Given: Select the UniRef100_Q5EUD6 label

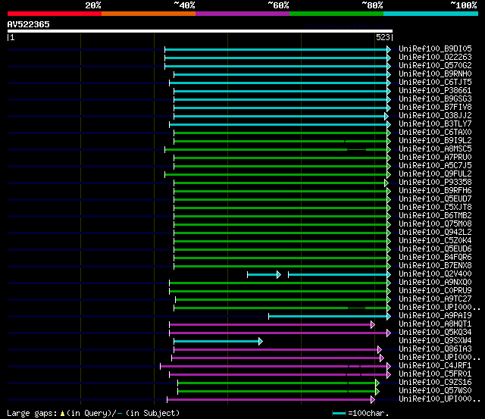Looking at the screenshot, I should 435,249.
